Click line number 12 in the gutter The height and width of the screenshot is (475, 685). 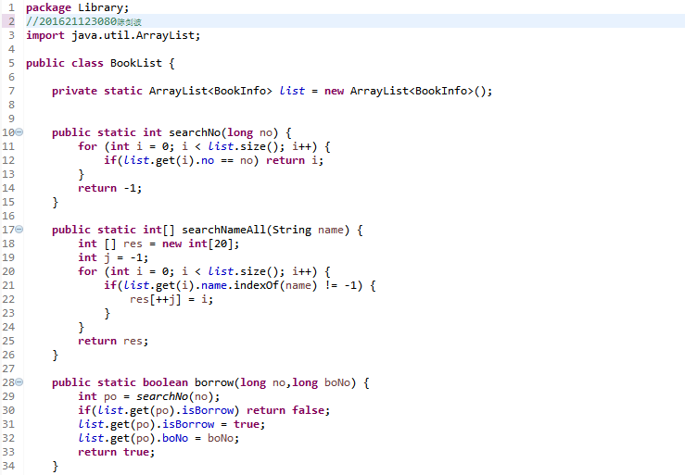(x=8, y=160)
